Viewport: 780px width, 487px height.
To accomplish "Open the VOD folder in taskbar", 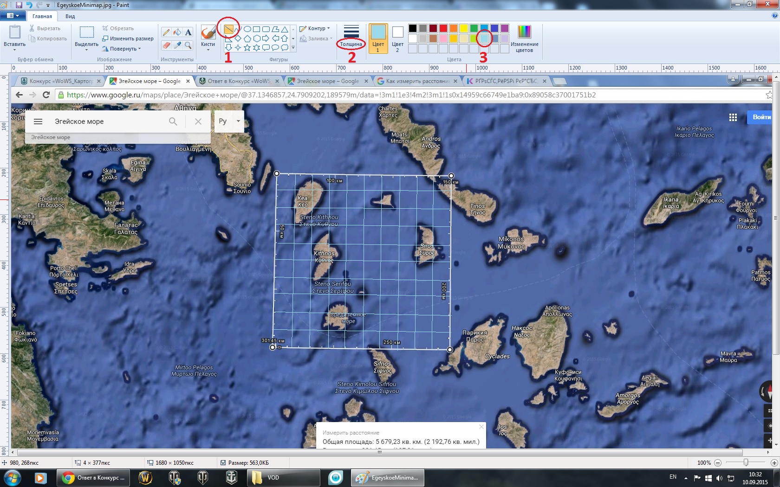I will click(283, 478).
